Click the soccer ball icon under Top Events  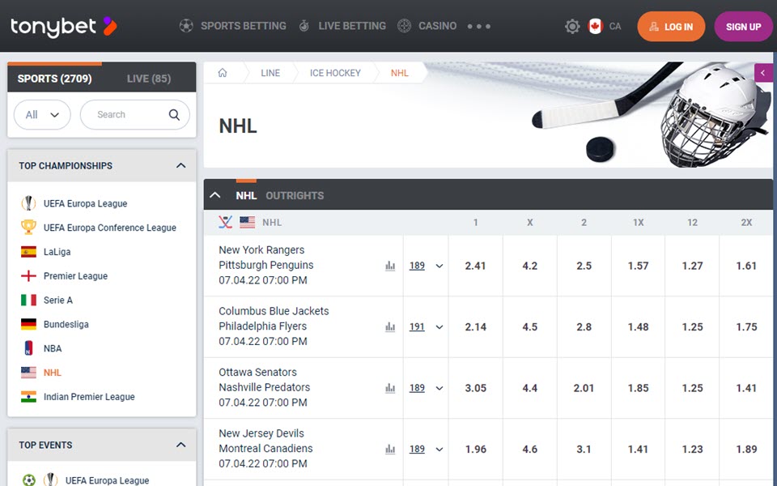point(29,480)
